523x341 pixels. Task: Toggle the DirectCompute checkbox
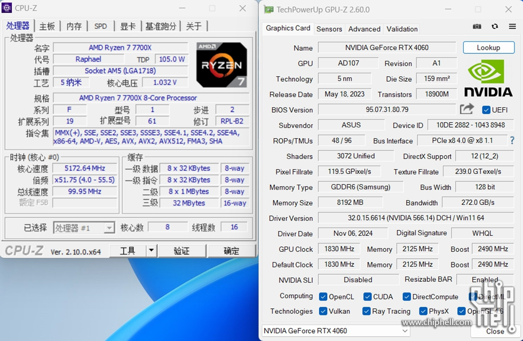point(406,297)
